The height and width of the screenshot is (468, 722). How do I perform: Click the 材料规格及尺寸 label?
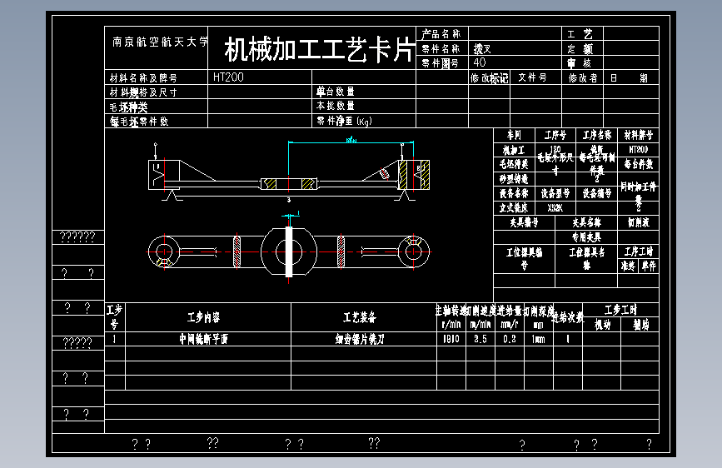(143, 92)
